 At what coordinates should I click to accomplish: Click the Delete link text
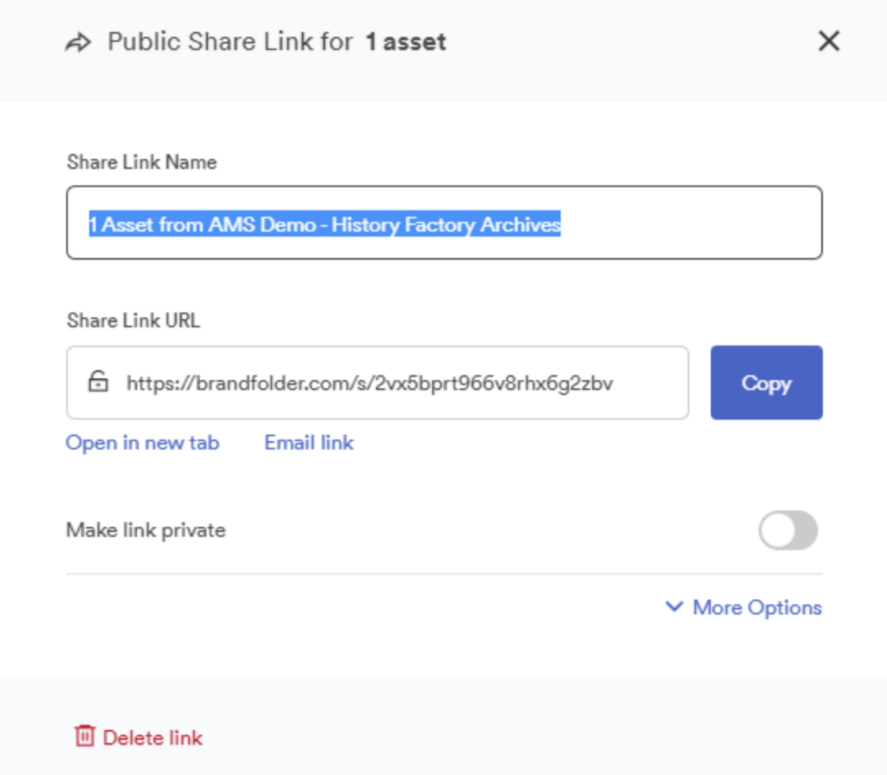[x=152, y=738]
